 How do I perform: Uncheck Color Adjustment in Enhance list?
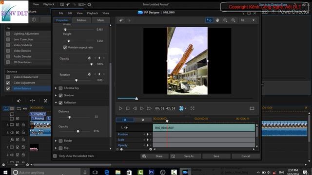8,83
